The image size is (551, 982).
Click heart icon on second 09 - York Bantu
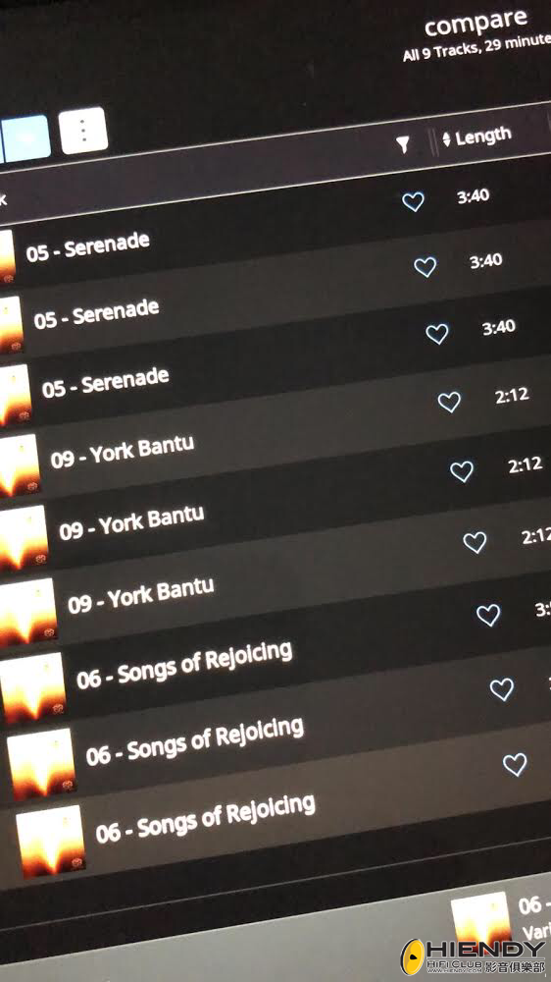point(462,471)
